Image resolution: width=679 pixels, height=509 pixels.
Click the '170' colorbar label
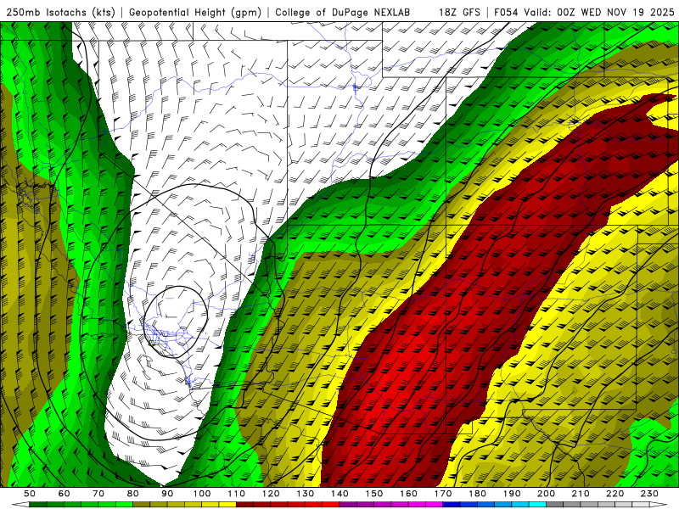pyautogui.click(x=443, y=494)
